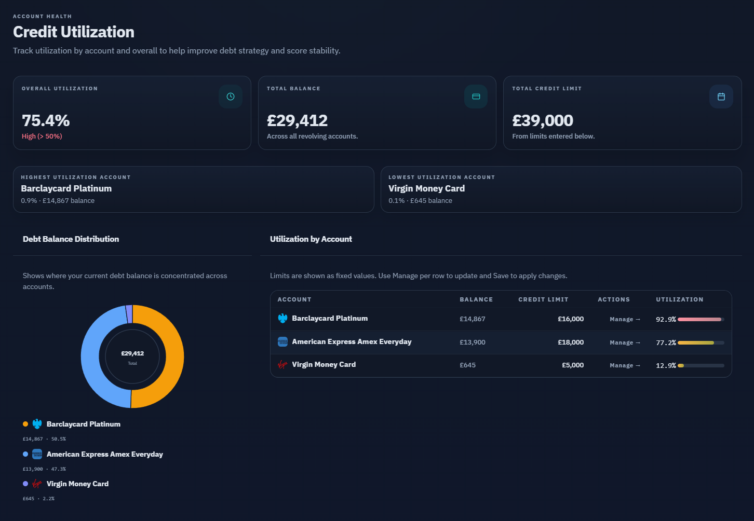Click the Balance column header
The width and height of the screenshot is (754, 521).
476,299
